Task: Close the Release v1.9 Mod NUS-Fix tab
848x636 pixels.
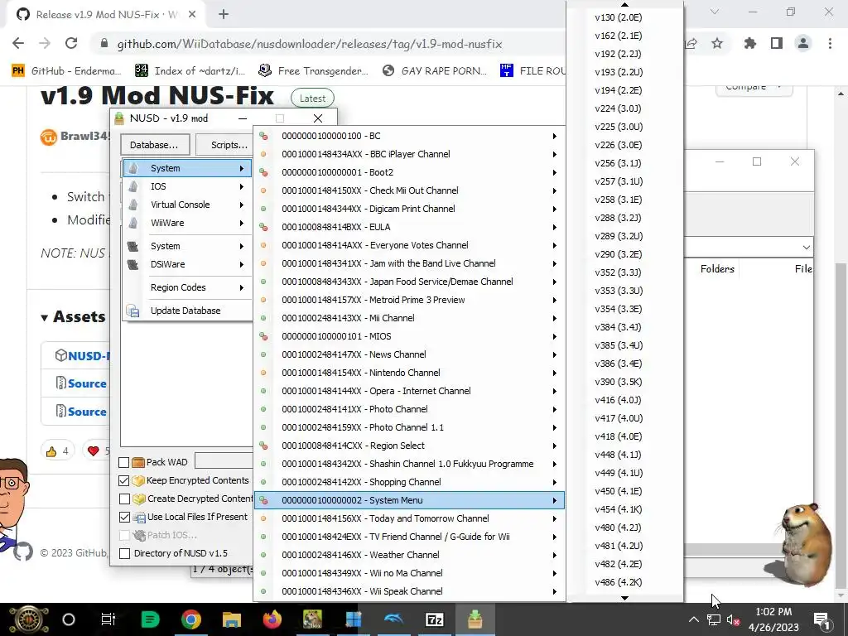Action: pos(192,15)
